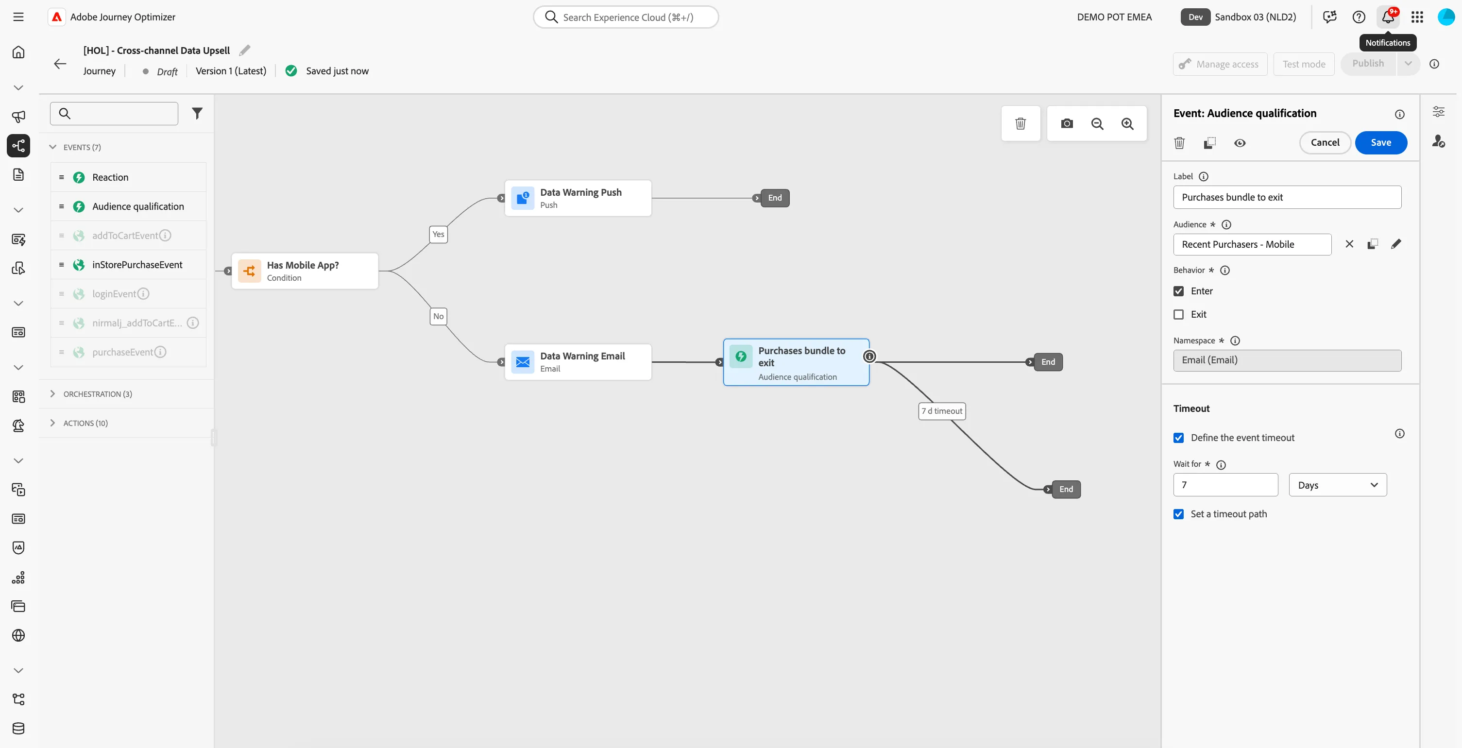Copy the event activity in panel
The height and width of the screenshot is (748, 1462).
tap(1209, 143)
